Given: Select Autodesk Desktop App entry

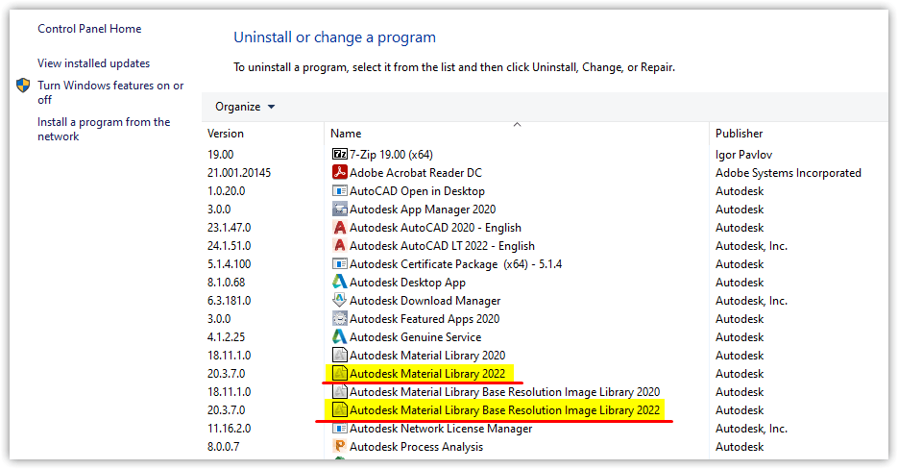Looking at the screenshot, I should 408,283.
